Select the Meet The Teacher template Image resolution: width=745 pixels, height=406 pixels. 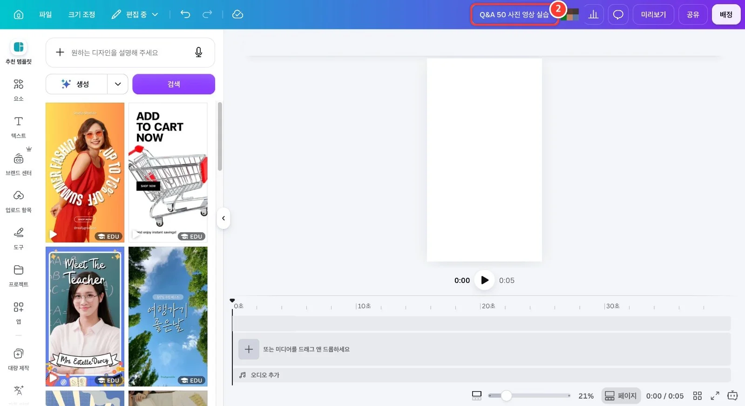click(x=85, y=316)
